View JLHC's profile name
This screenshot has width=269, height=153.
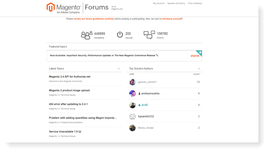click(x=145, y=105)
